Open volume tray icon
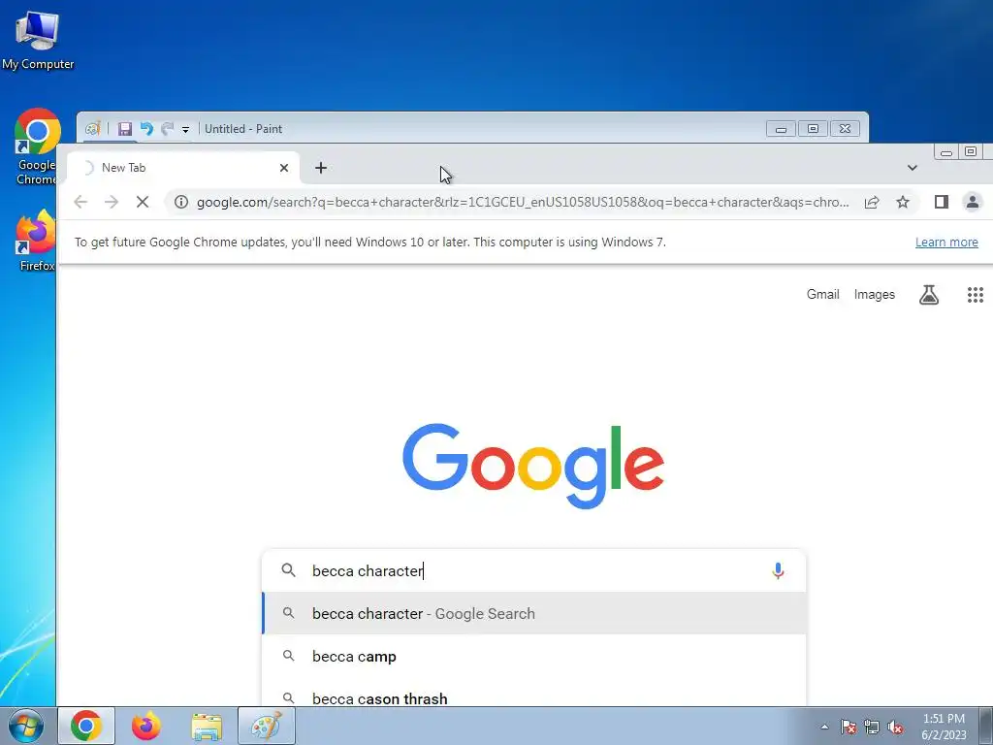993x745 pixels. [x=895, y=727]
